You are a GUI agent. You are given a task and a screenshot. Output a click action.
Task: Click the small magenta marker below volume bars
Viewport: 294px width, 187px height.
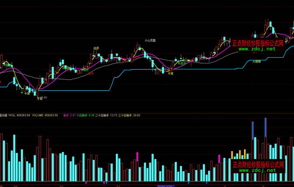tap(86, 182)
